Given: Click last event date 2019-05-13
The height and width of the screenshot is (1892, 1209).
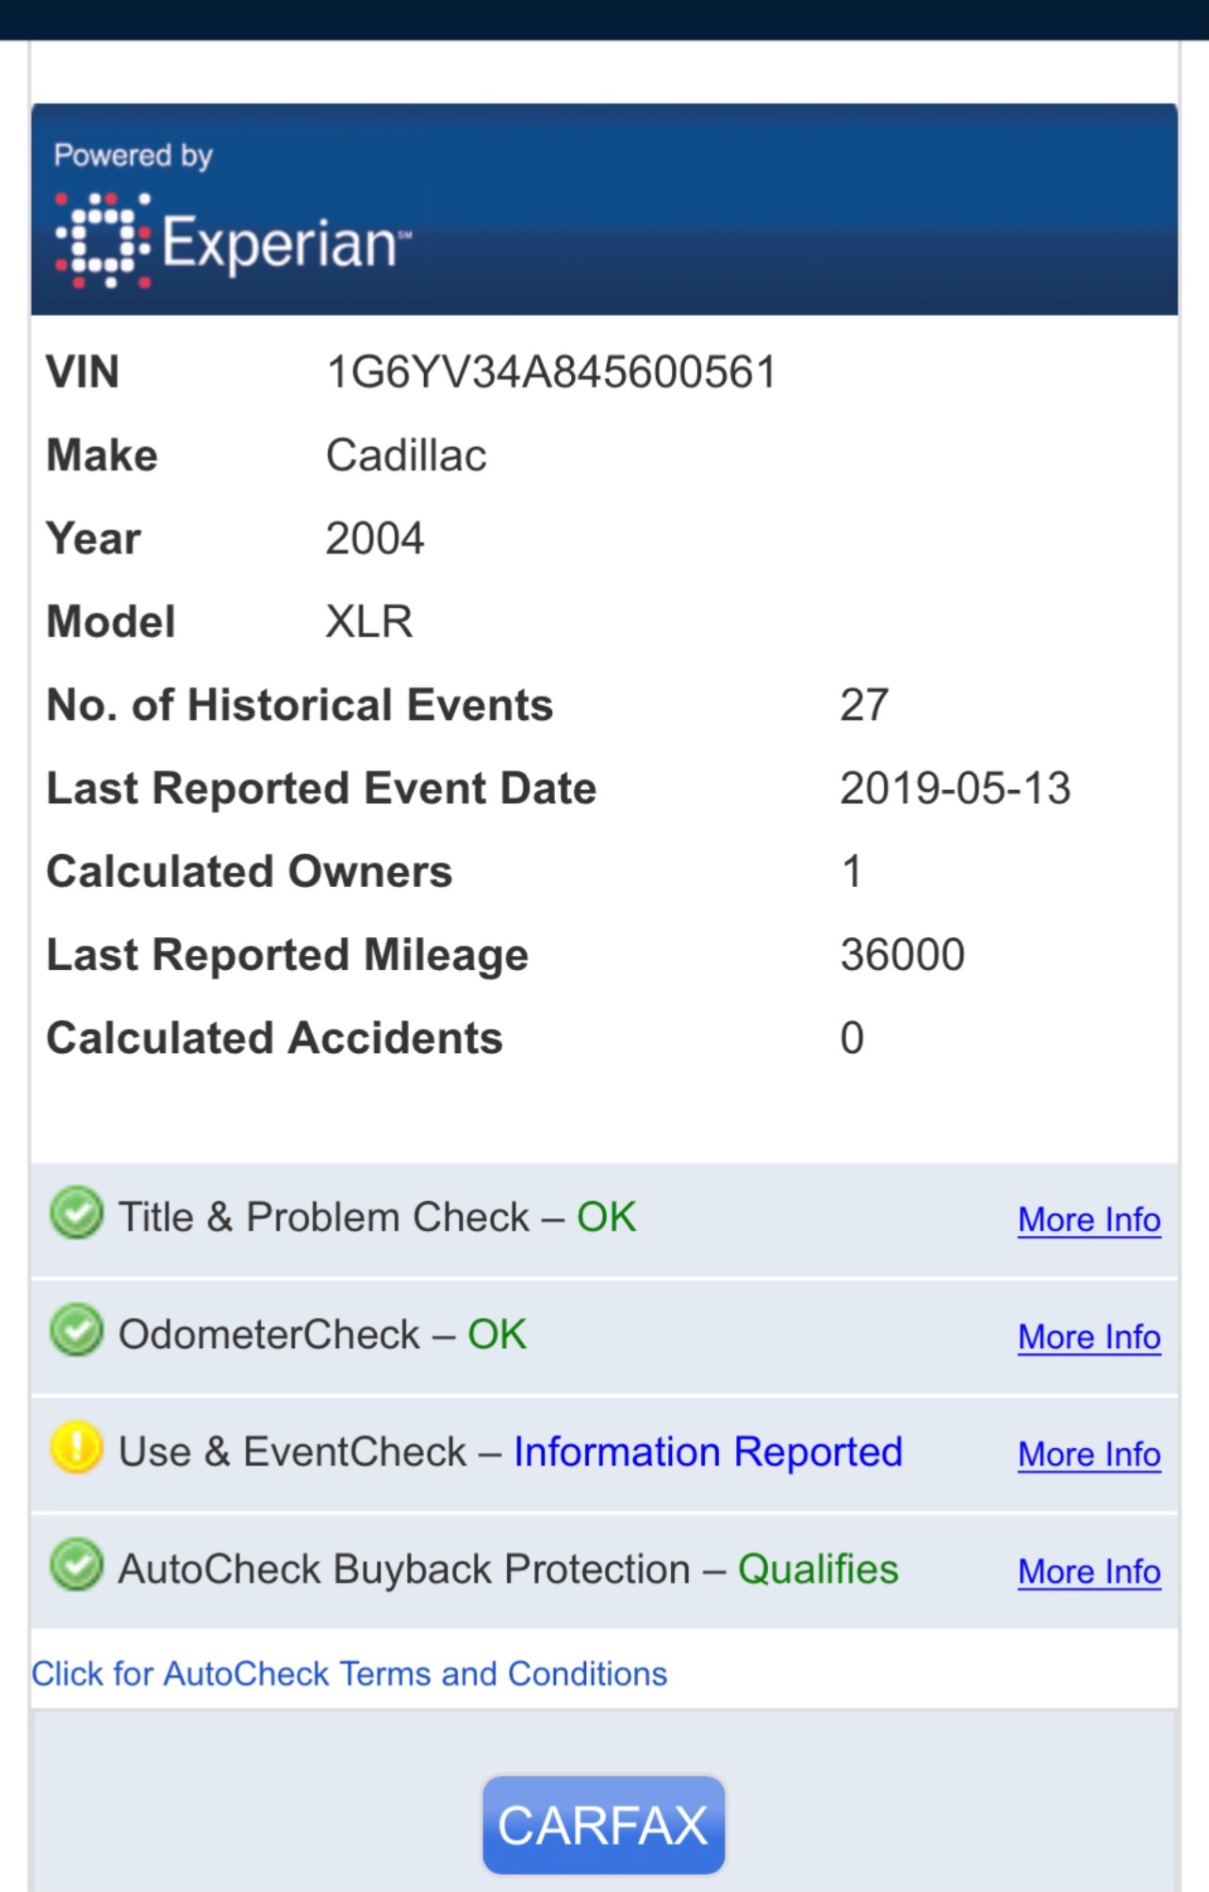Looking at the screenshot, I should pos(956,788).
